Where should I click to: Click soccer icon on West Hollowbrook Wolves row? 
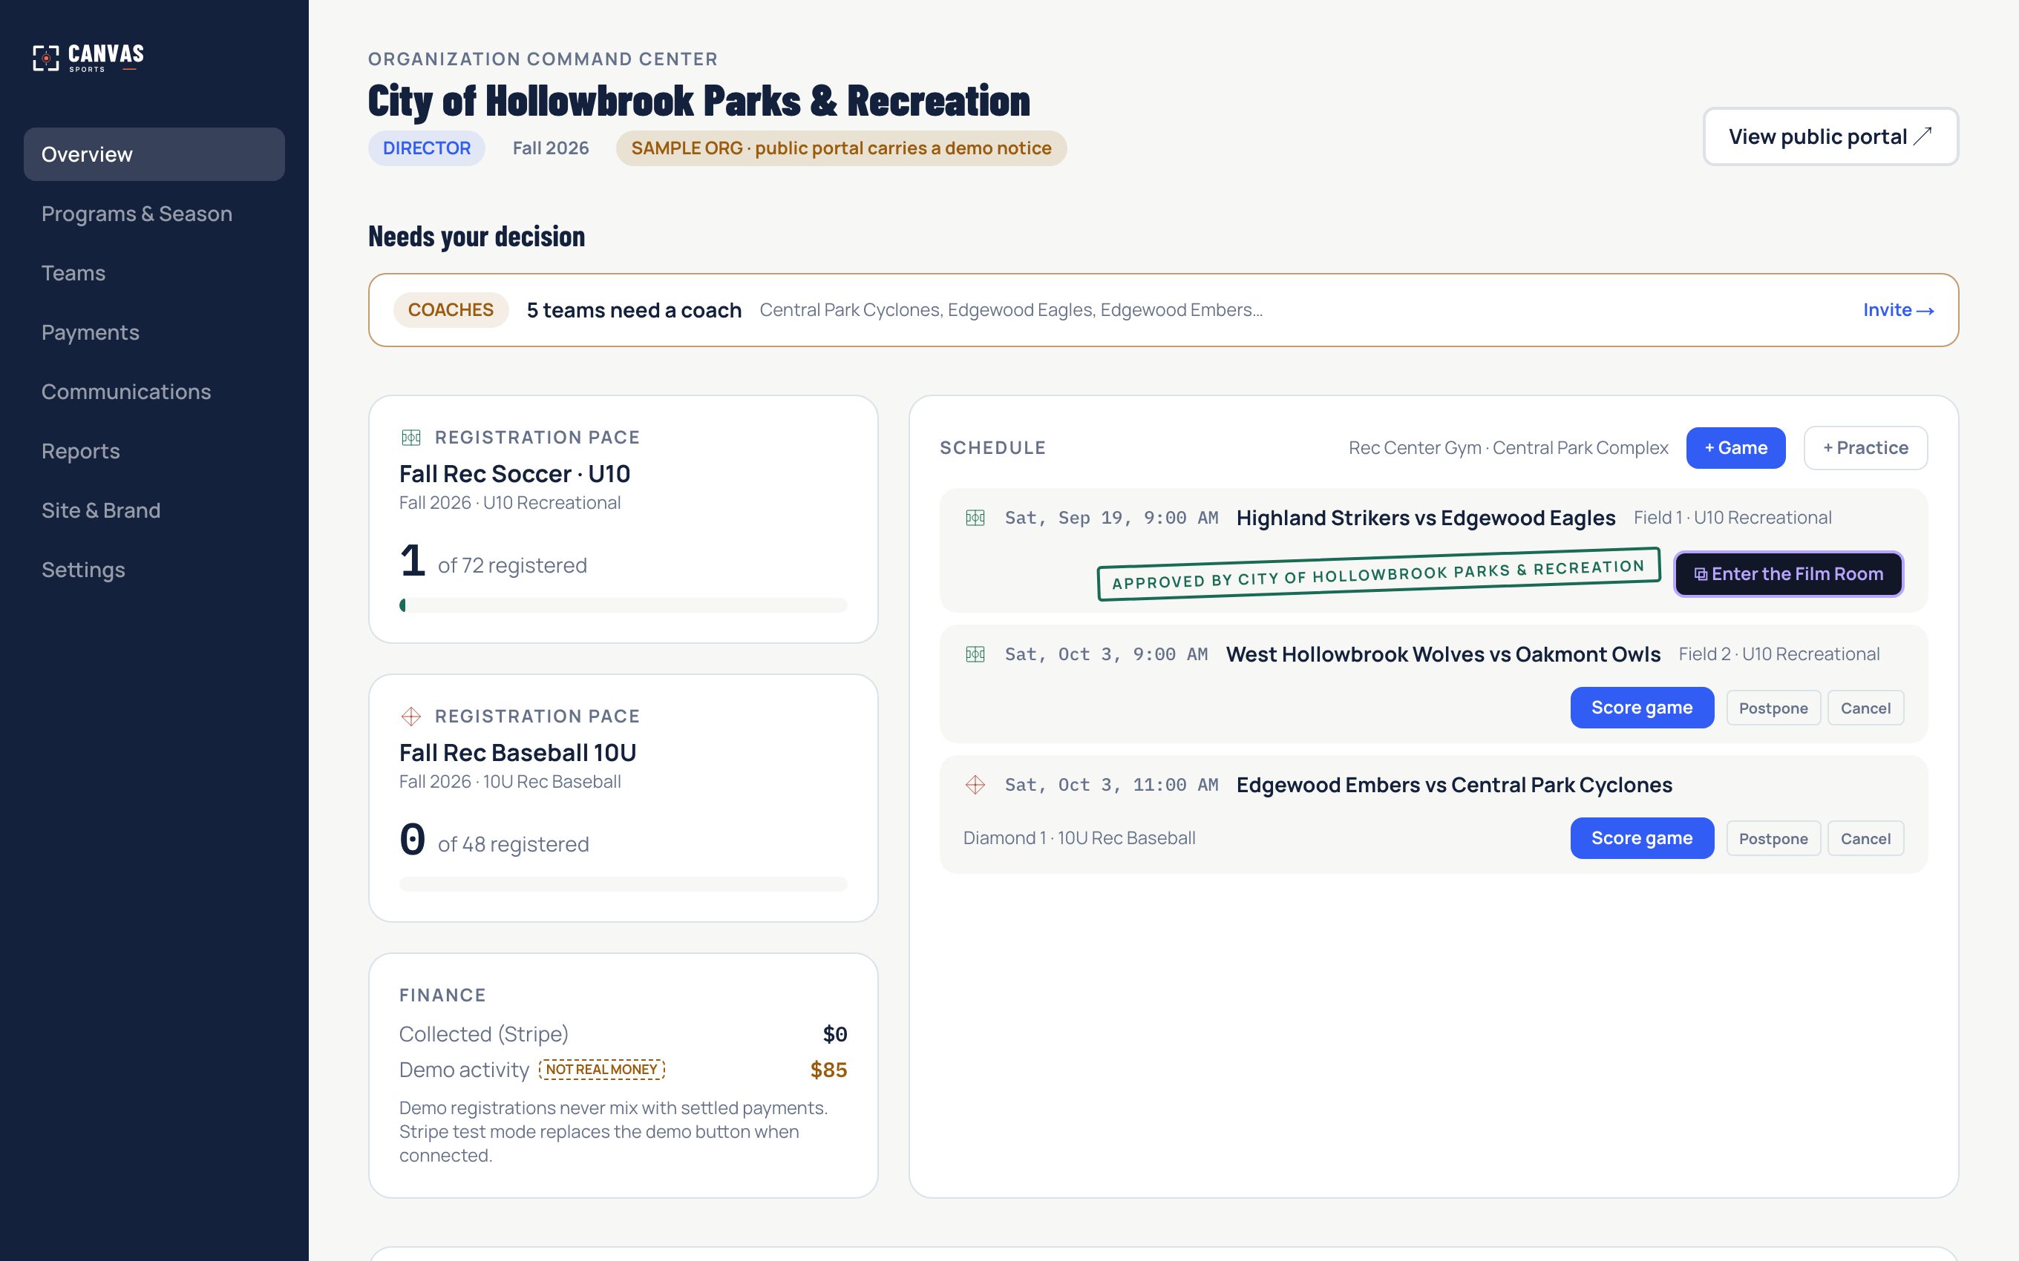[975, 655]
